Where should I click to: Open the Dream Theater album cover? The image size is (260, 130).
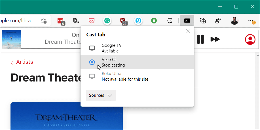pos(67,116)
